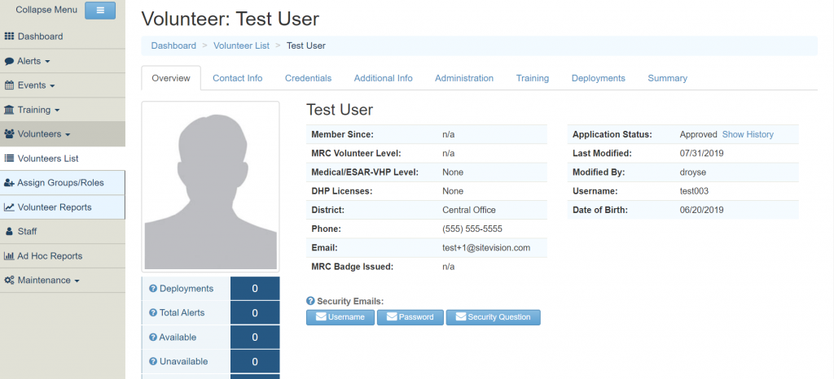This screenshot has height=379, width=834.
Task: Switch to the Contact Info tab
Action: click(237, 78)
